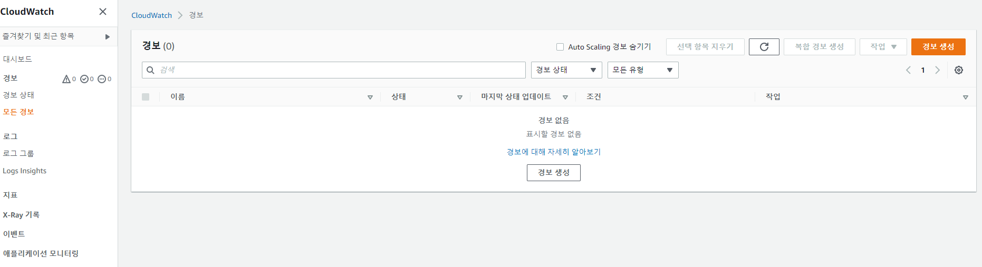Open 애플리케이션 모니터링 sidebar section

pyautogui.click(x=41, y=253)
